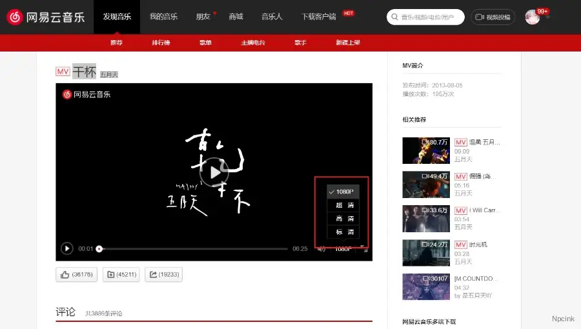Viewport: 581px width, 329px height.
Task: Click the progress bar playhead dot
Action: click(x=99, y=249)
